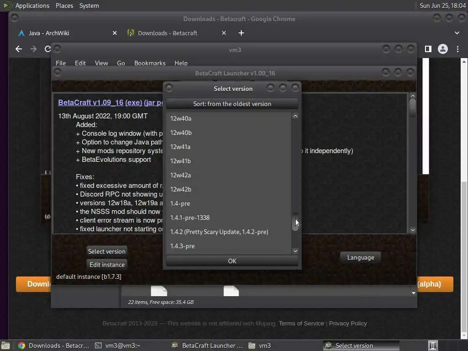Open Chrome three-dot menu

tap(457, 49)
